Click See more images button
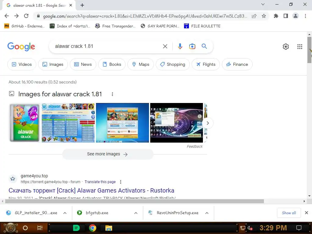 pos(108,154)
